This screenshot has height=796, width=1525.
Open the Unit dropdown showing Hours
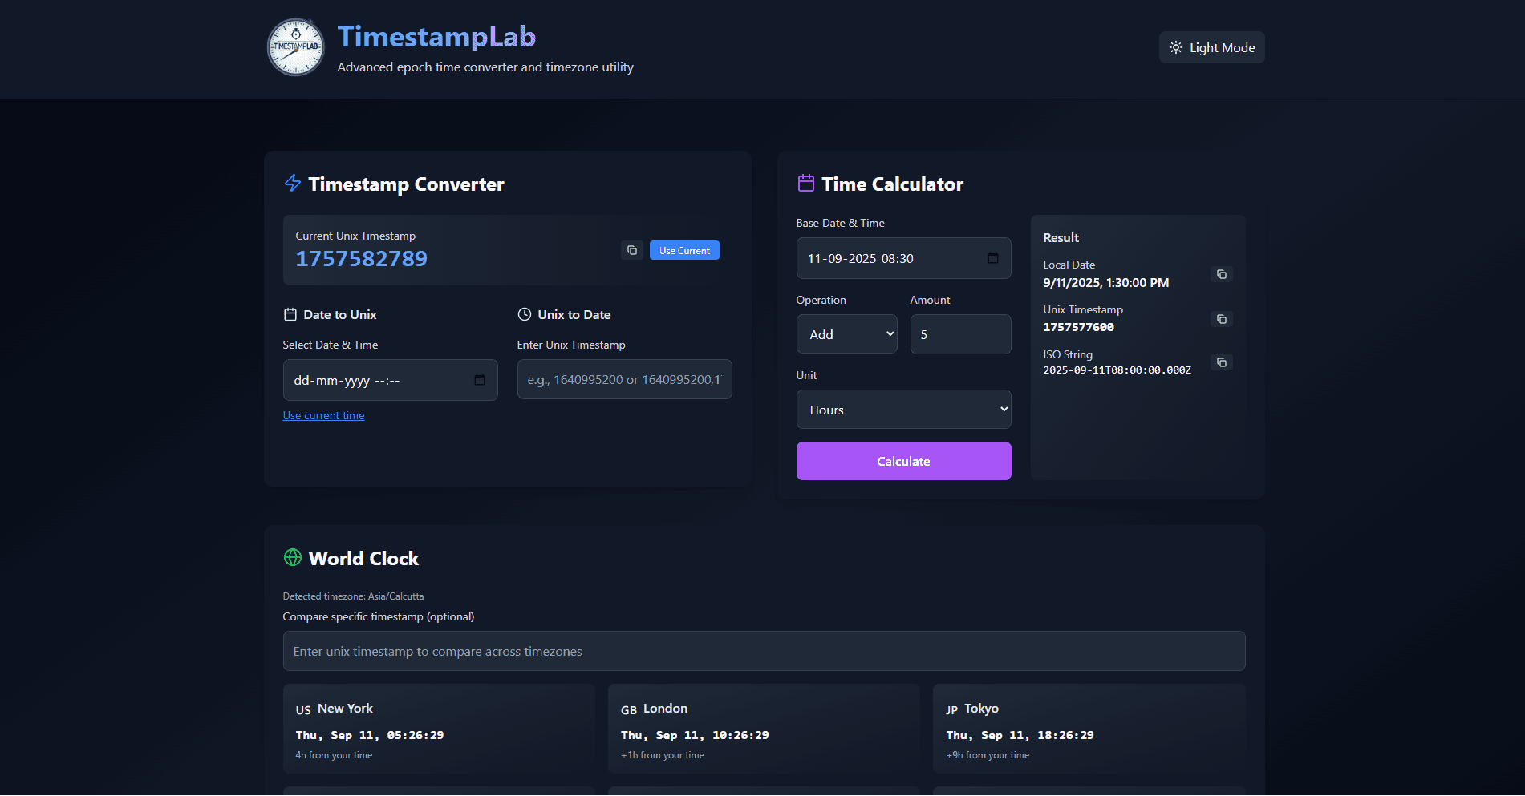coord(903,409)
